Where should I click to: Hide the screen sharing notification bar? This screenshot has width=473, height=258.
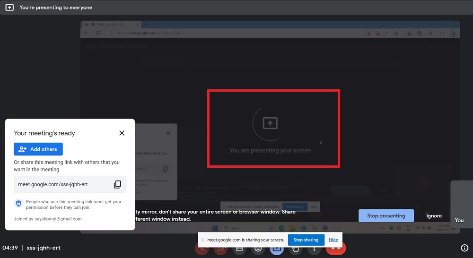(x=333, y=240)
